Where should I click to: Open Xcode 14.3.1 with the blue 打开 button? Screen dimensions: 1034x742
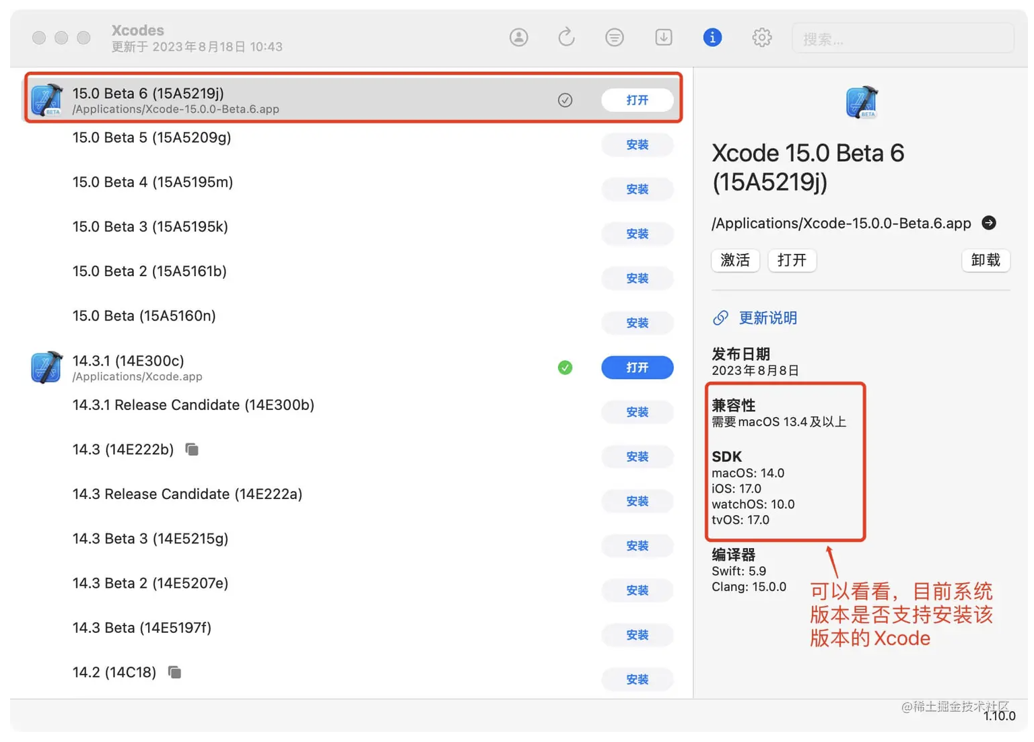[637, 368]
